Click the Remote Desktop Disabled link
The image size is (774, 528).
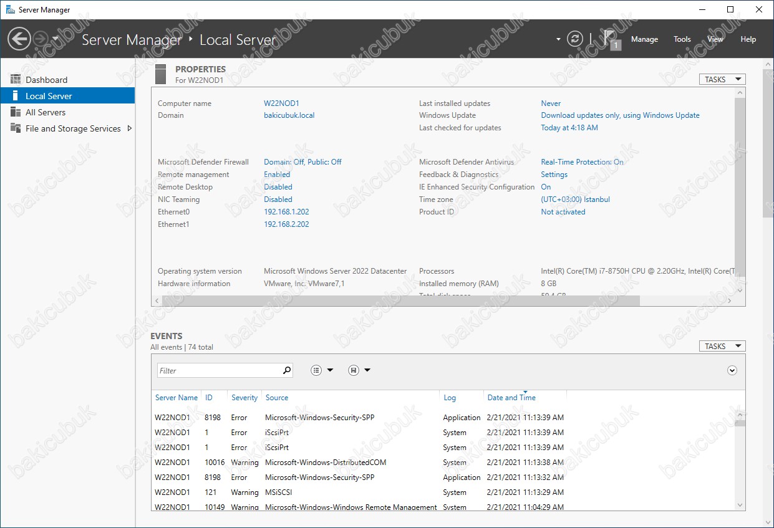tap(278, 187)
